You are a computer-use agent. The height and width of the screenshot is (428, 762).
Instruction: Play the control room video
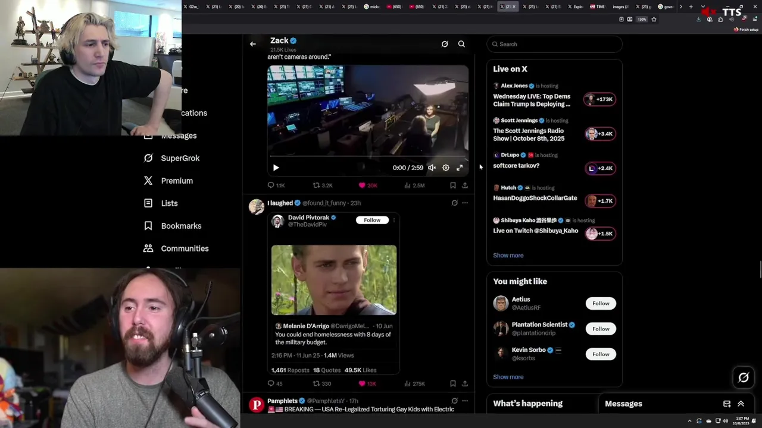(276, 168)
